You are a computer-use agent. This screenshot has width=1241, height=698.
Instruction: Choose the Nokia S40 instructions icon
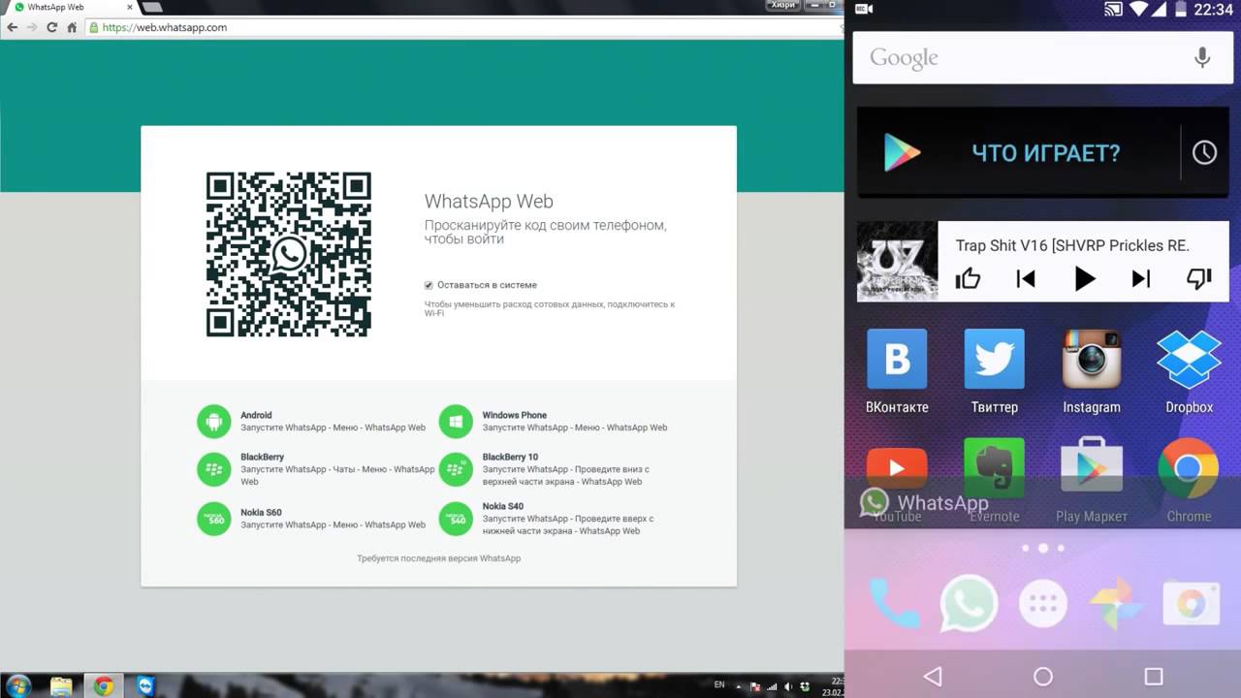pyautogui.click(x=456, y=519)
